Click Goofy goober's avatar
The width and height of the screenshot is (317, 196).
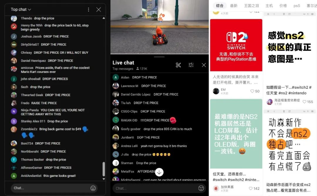(116, 129)
